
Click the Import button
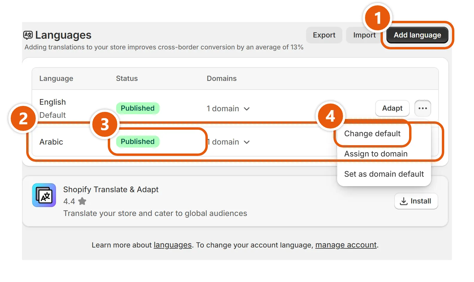pos(364,35)
